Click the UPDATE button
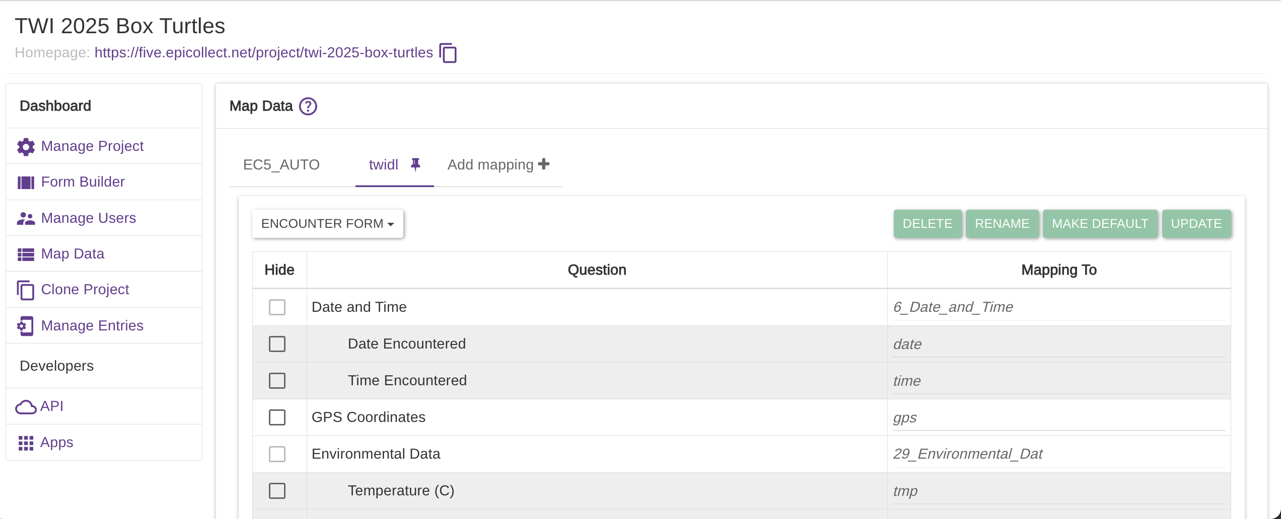Viewport: 1281px width, 519px height. [x=1196, y=224]
